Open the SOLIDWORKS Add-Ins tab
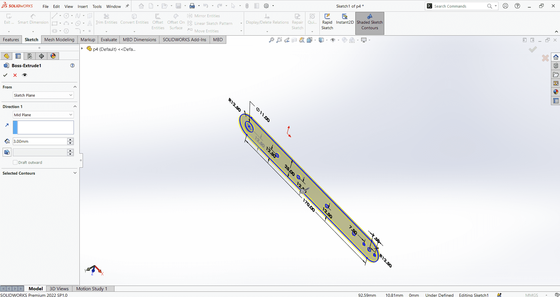Image resolution: width=560 pixels, height=297 pixels. click(x=185, y=40)
